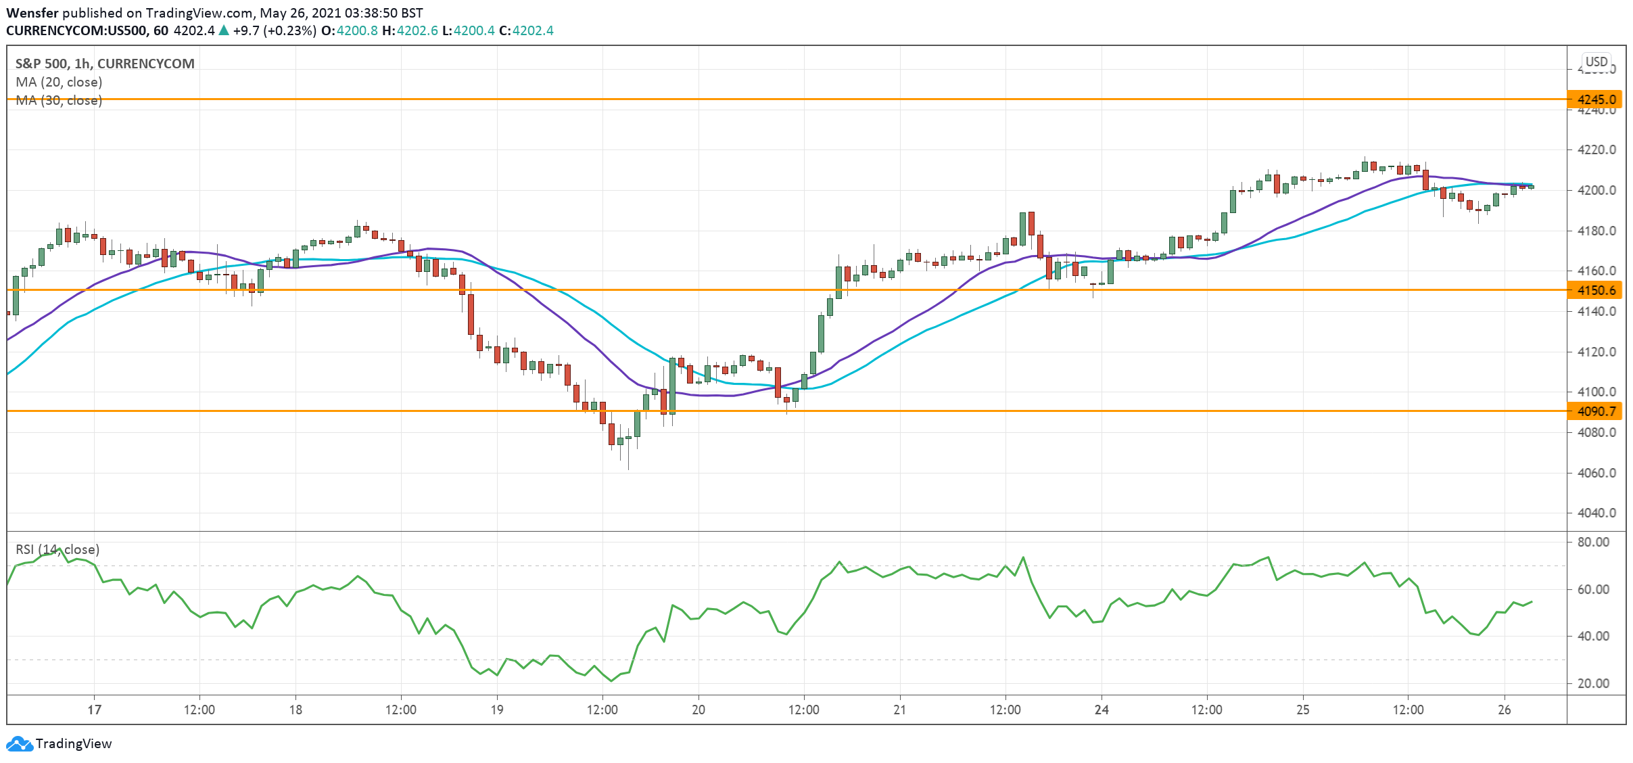Click the TradingView text beside the logo
Screen dimensions: 1633x763
73,744
